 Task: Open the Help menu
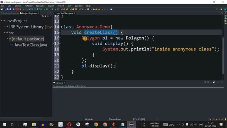pos(88,6)
